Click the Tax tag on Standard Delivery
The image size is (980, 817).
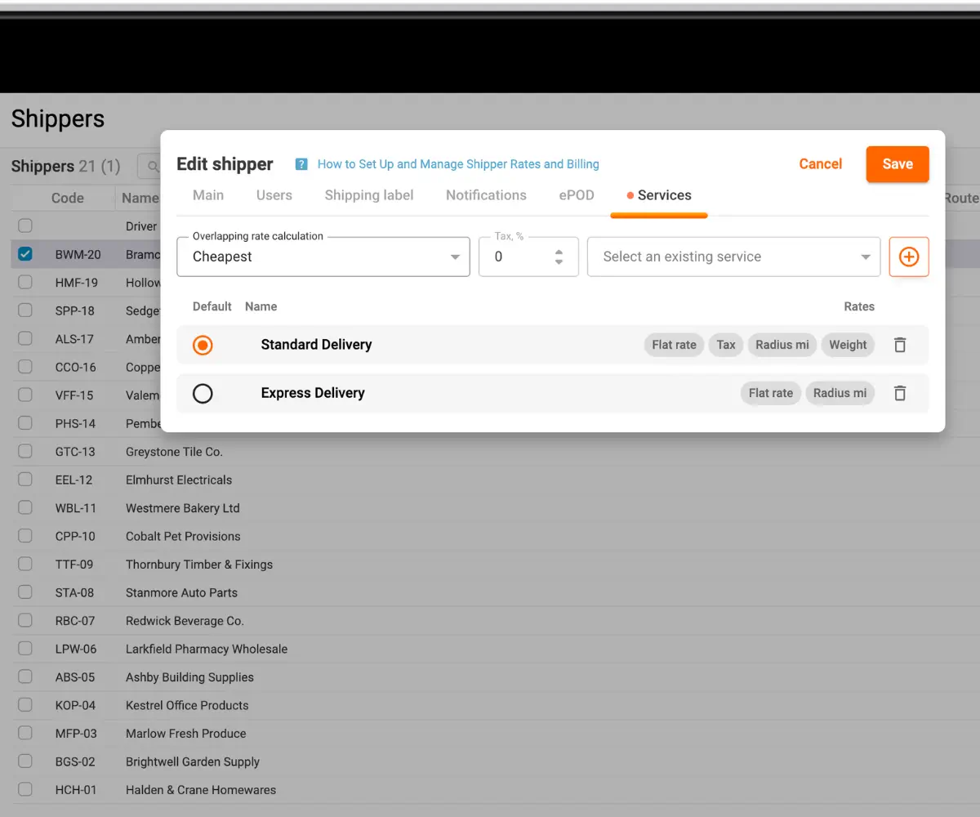coord(726,345)
